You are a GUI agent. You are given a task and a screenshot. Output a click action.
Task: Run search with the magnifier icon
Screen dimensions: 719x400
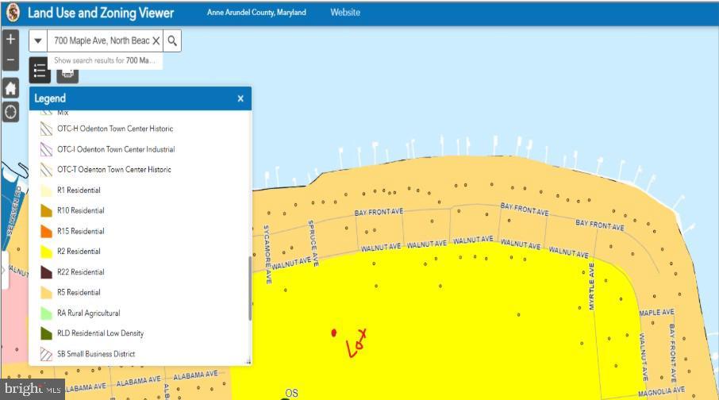[x=172, y=40]
